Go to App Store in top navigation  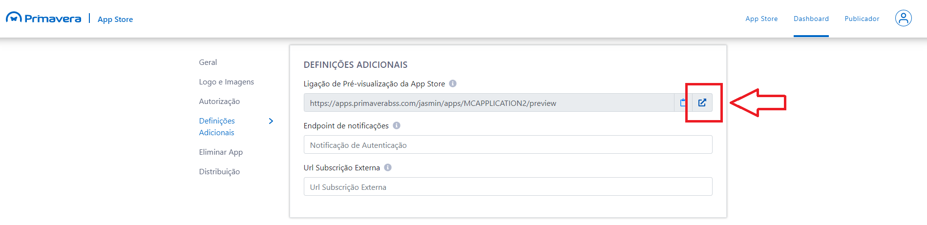point(761,19)
